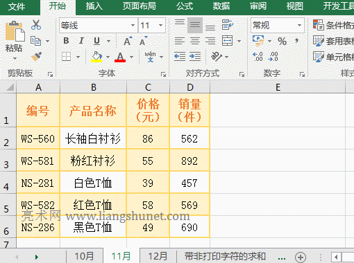Click accounting number format icon
This screenshot has width=354, height=263.
pyautogui.click(x=258, y=41)
